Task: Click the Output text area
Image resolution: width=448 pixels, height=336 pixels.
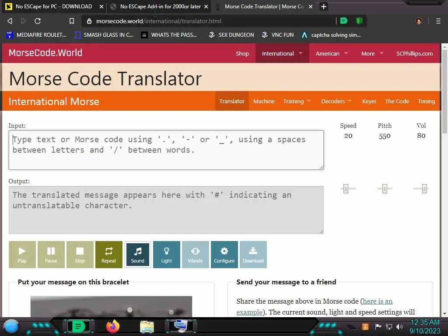Action: 166,210
